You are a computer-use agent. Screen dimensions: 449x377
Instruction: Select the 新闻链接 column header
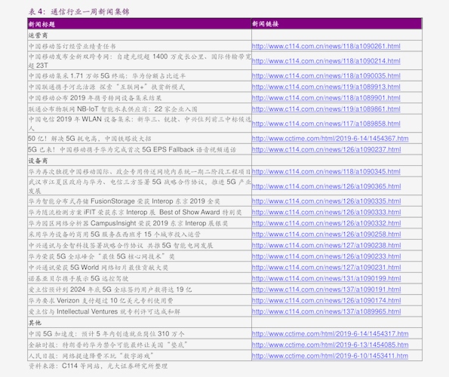pyautogui.click(x=337, y=24)
